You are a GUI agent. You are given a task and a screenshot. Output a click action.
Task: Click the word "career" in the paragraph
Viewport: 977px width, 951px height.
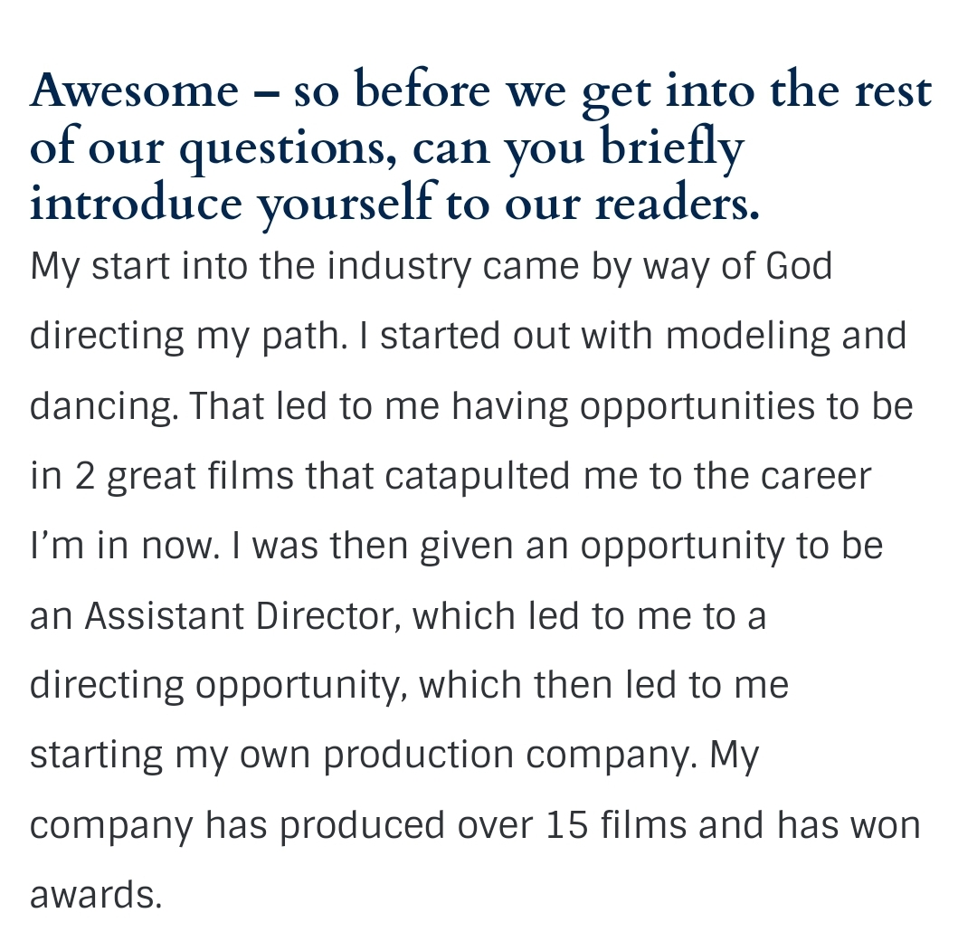(x=814, y=477)
